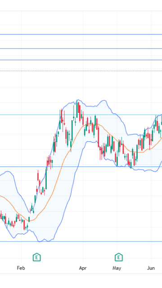The height and width of the screenshot is (288, 162).
Task: Click the May label on time axis
Action: 117,268
